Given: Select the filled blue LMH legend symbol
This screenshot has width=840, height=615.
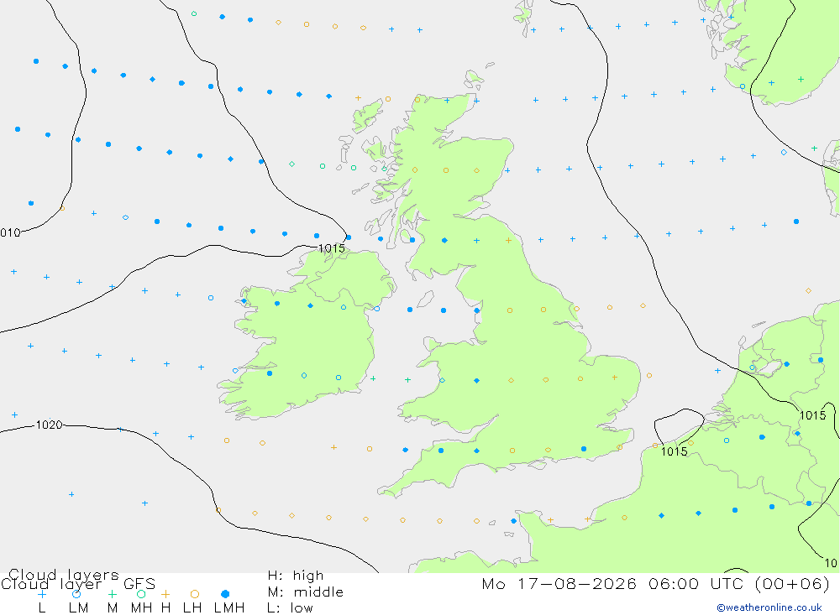Looking at the screenshot, I should pos(225,594).
